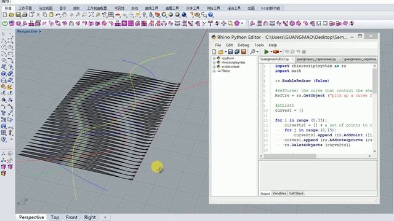Screen dimensions: 394x221
Task: Open Help menu in Python Editor
Action: tap(273, 45)
